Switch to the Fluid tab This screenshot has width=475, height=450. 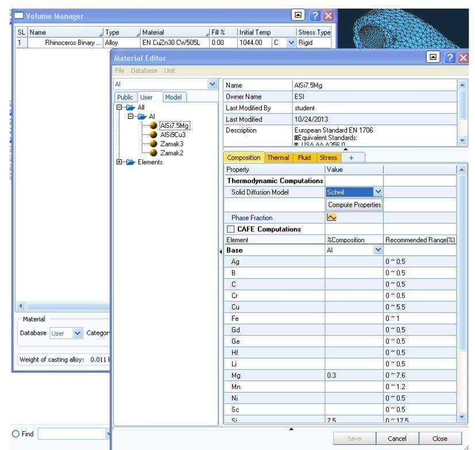point(304,157)
